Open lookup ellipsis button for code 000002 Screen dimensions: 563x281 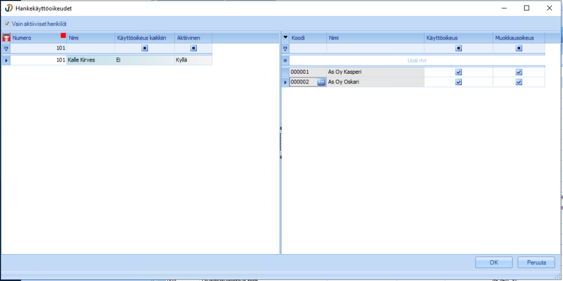pyautogui.click(x=322, y=82)
